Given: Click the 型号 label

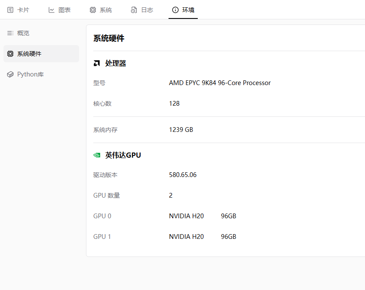Looking at the screenshot, I should (x=99, y=83).
